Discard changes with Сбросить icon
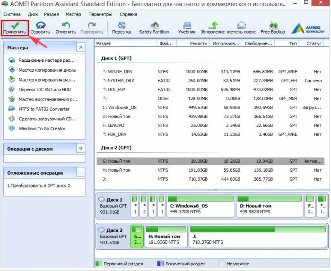331x271 pixels. tap(40, 25)
